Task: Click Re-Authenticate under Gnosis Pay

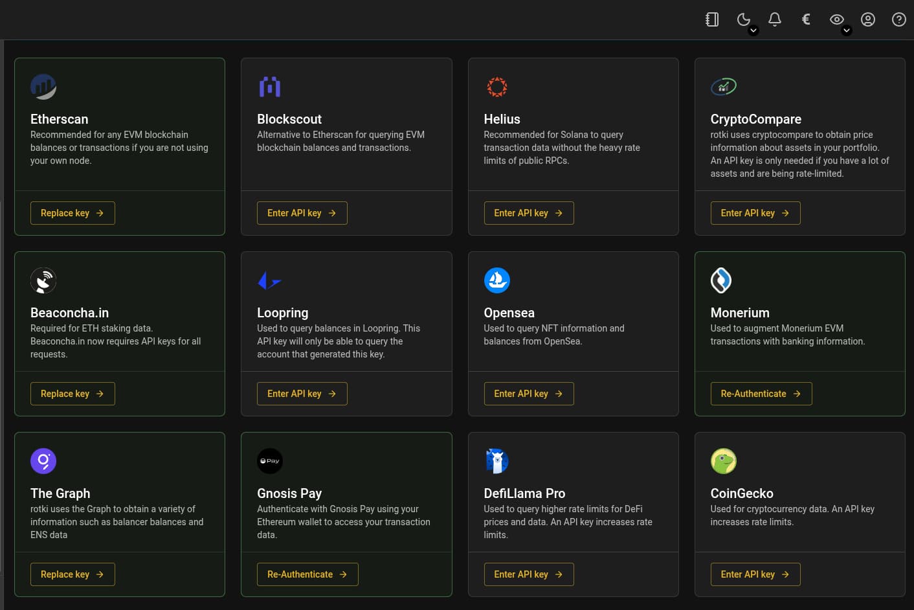Action: (x=307, y=574)
